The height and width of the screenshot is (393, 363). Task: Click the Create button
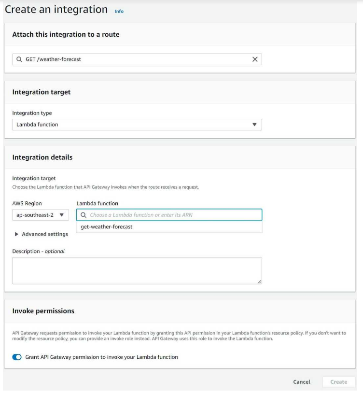click(339, 382)
